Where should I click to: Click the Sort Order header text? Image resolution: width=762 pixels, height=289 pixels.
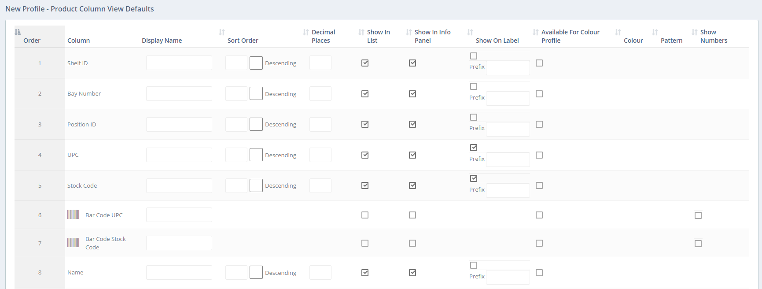pyautogui.click(x=243, y=41)
